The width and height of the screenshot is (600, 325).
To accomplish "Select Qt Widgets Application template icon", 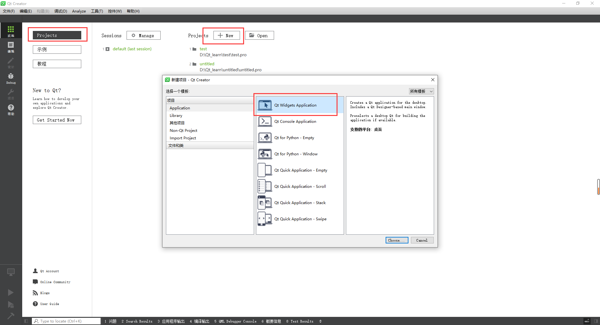I will 265,105.
